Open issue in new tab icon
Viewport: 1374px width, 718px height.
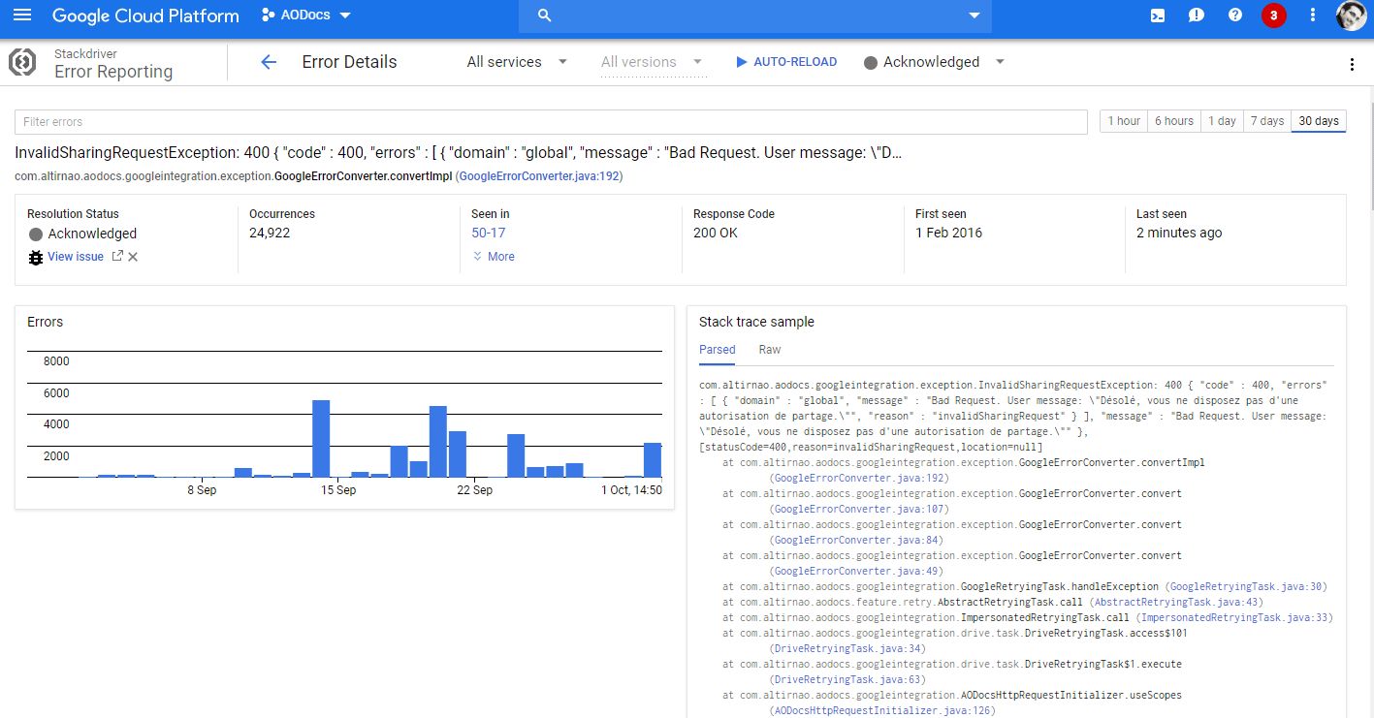(x=117, y=257)
